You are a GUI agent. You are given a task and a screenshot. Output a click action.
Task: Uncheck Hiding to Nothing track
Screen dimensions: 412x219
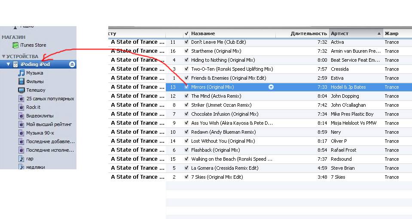186,60
